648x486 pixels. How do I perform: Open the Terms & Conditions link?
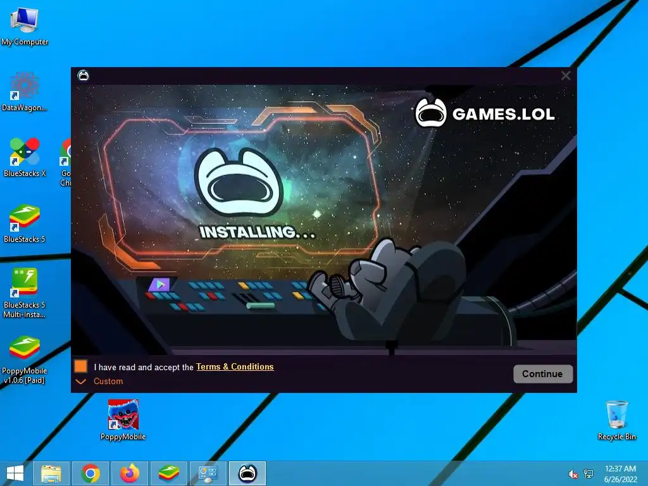tap(235, 366)
